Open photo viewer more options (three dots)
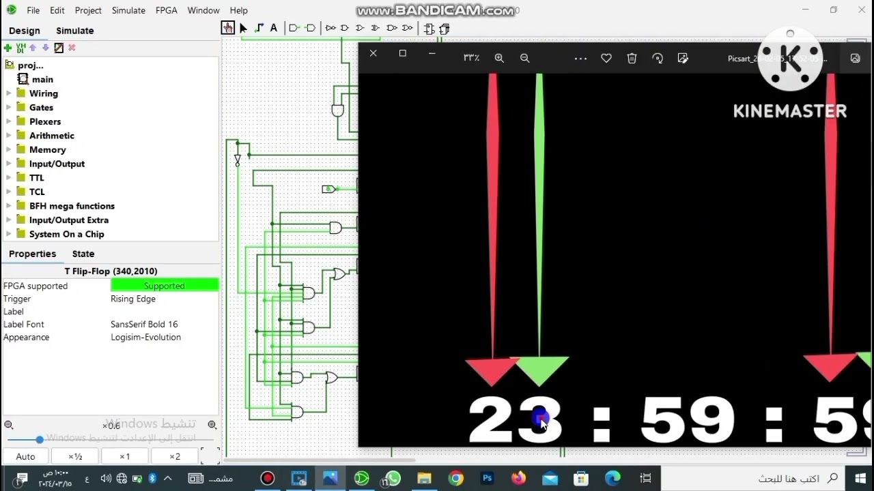The image size is (874, 491). 580,59
